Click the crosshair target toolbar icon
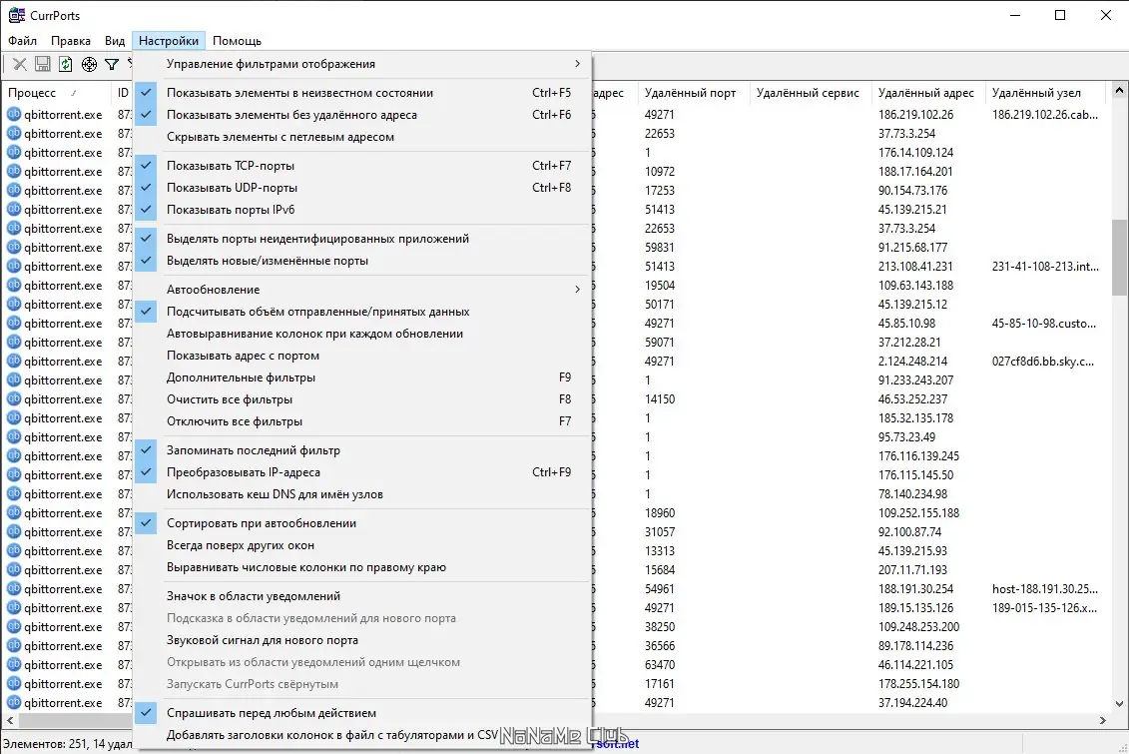Image resolution: width=1129 pixels, height=754 pixels. pos(89,64)
